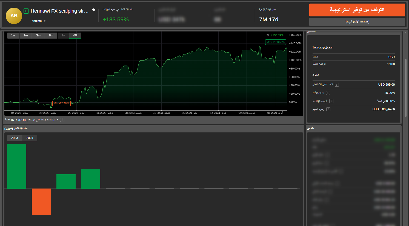Switch chart range to 1w
Image resolution: width=409 pixels, height=226 pixels.
(x=13, y=35)
